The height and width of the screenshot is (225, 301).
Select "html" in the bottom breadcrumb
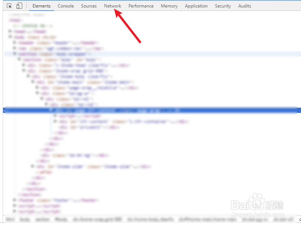[x=10, y=219]
